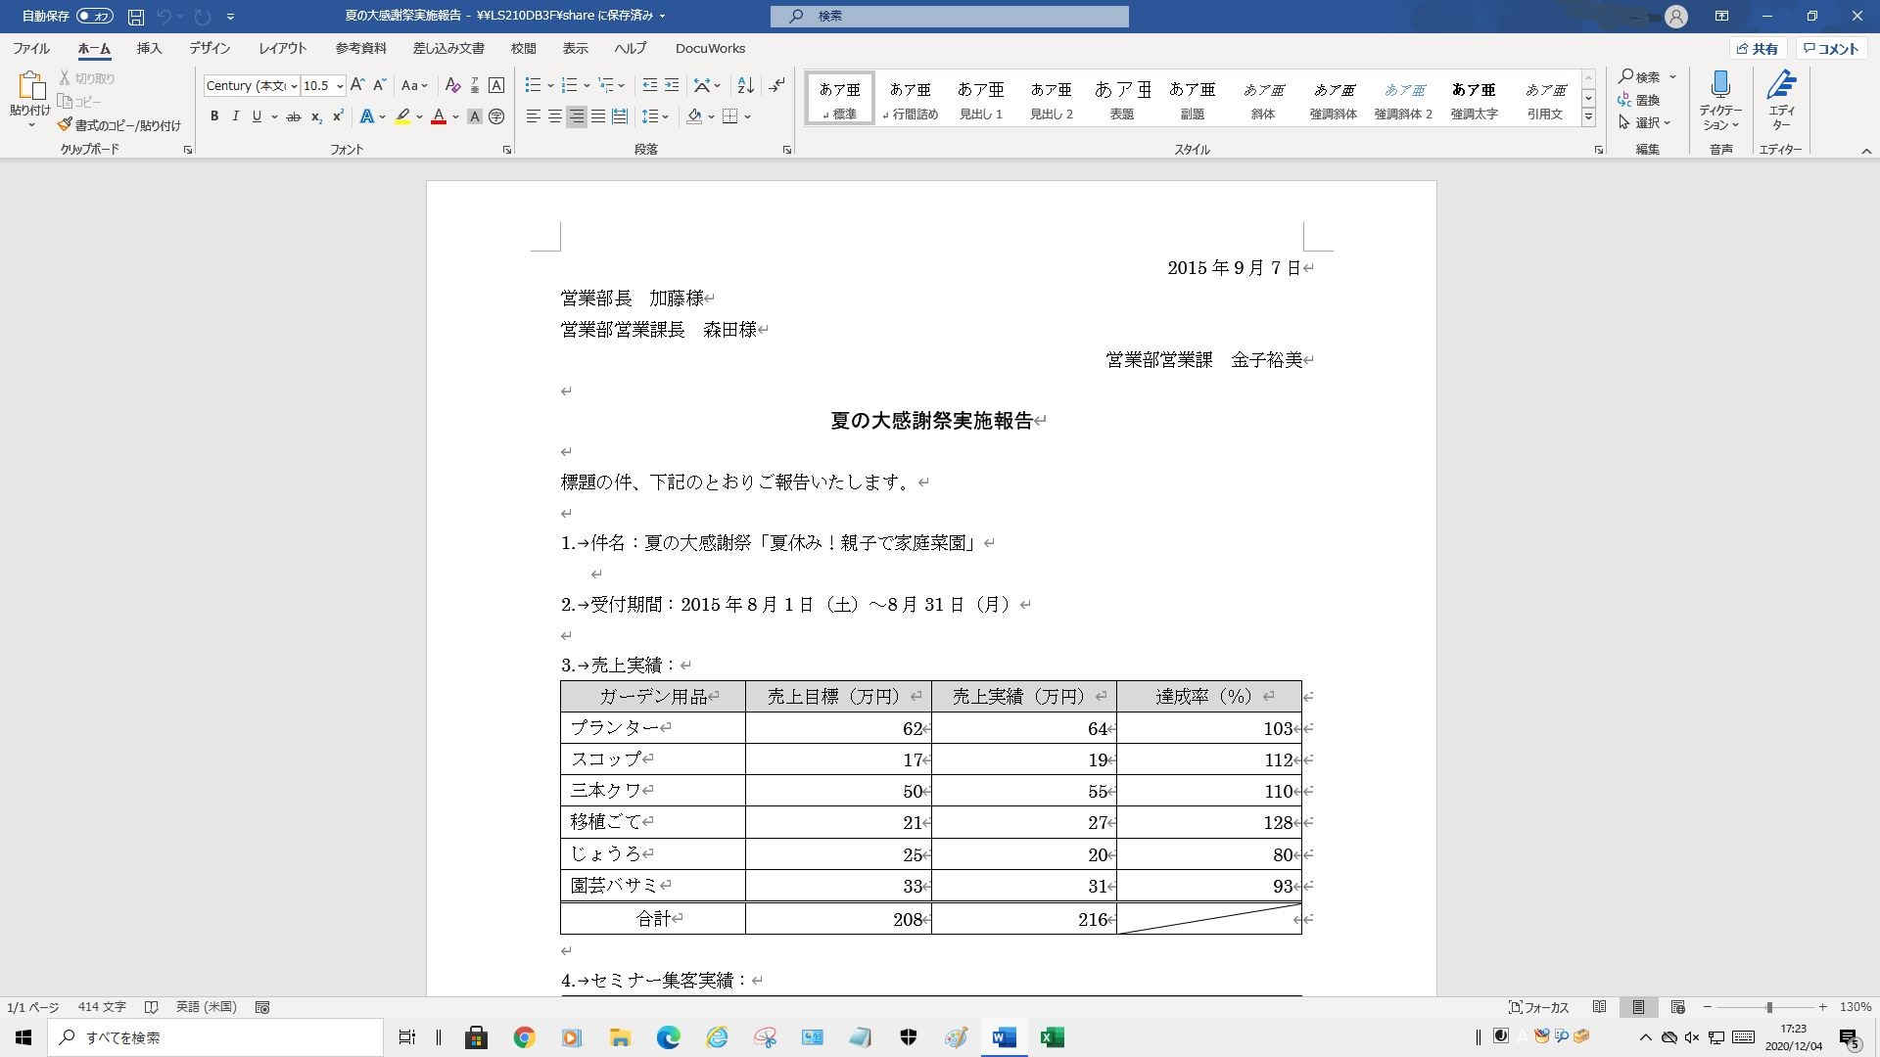Align text left

pyautogui.click(x=534, y=116)
